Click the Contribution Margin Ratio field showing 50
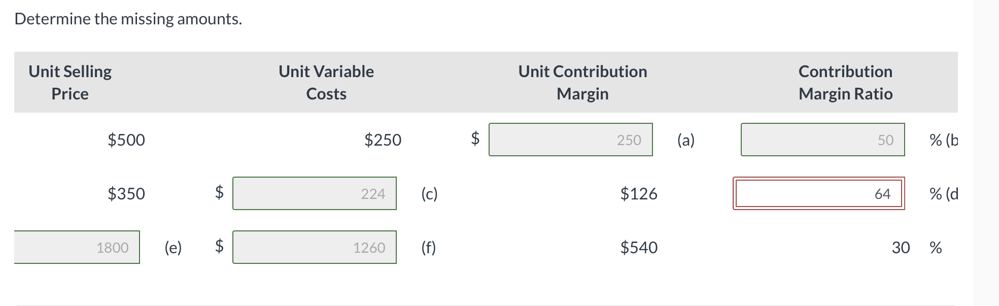 (x=822, y=141)
